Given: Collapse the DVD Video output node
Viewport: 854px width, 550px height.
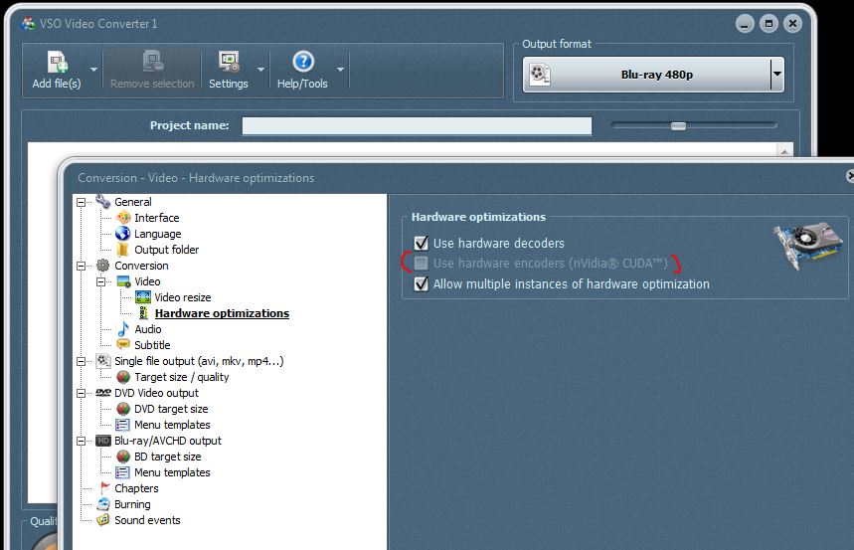Looking at the screenshot, I should click(82, 393).
